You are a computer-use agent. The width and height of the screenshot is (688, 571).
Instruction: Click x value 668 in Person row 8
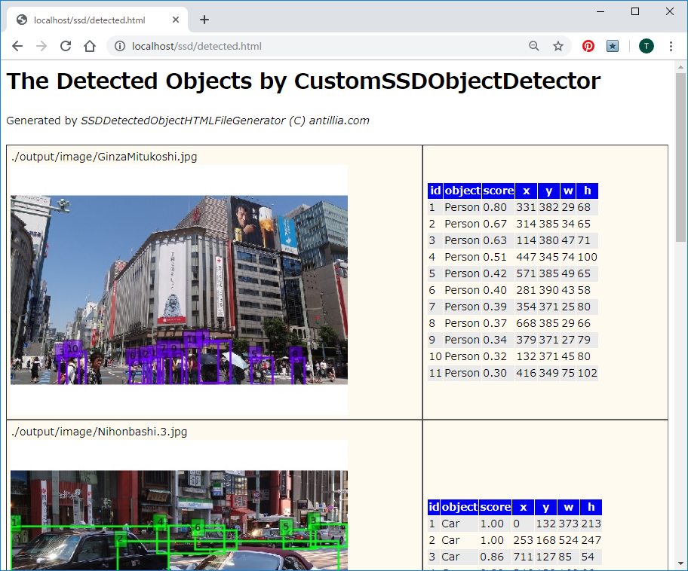(x=526, y=323)
